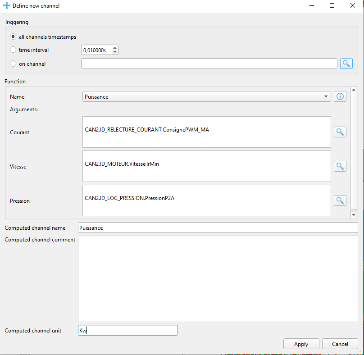Click the time interval spinner down arrow

(x=115, y=52)
